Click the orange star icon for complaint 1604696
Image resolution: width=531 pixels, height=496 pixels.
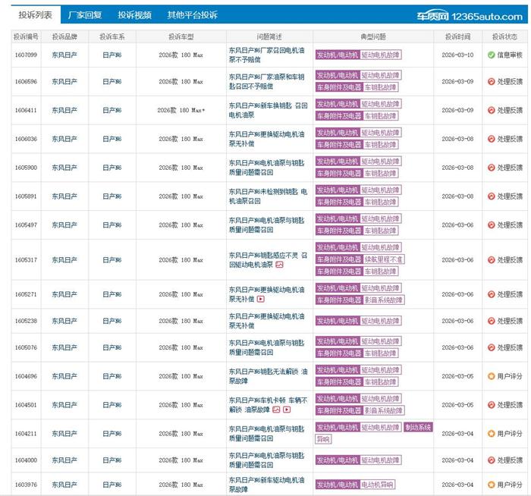(x=491, y=376)
